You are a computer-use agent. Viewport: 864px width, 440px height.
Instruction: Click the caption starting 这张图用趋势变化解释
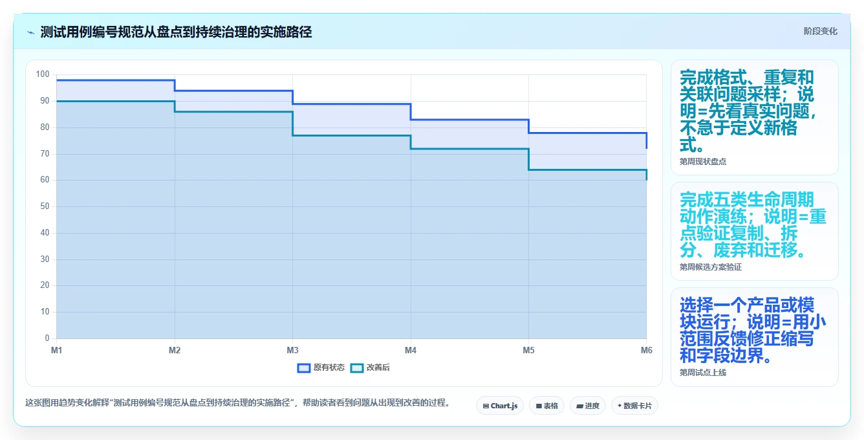[x=237, y=402]
